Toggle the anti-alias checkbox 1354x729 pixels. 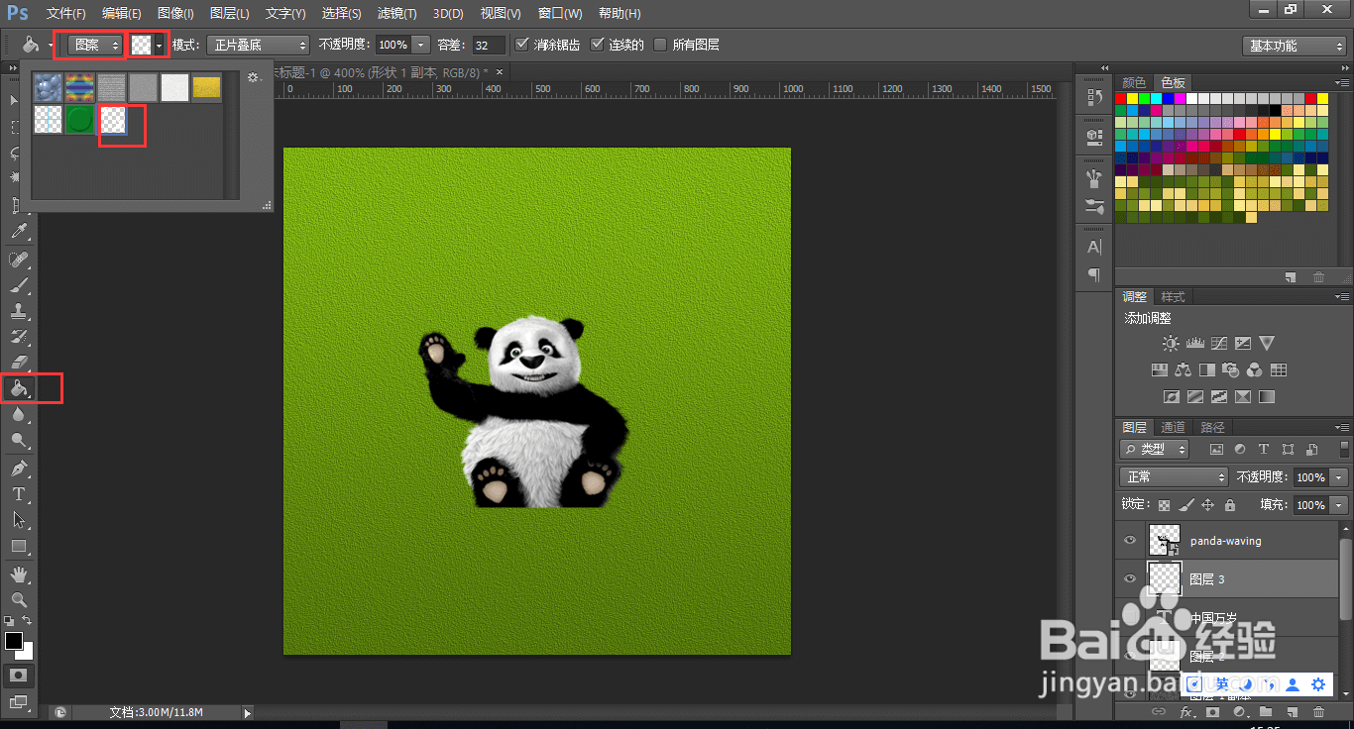523,45
